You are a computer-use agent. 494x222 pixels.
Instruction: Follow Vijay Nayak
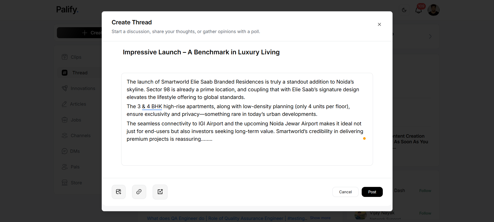[x=425, y=213]
